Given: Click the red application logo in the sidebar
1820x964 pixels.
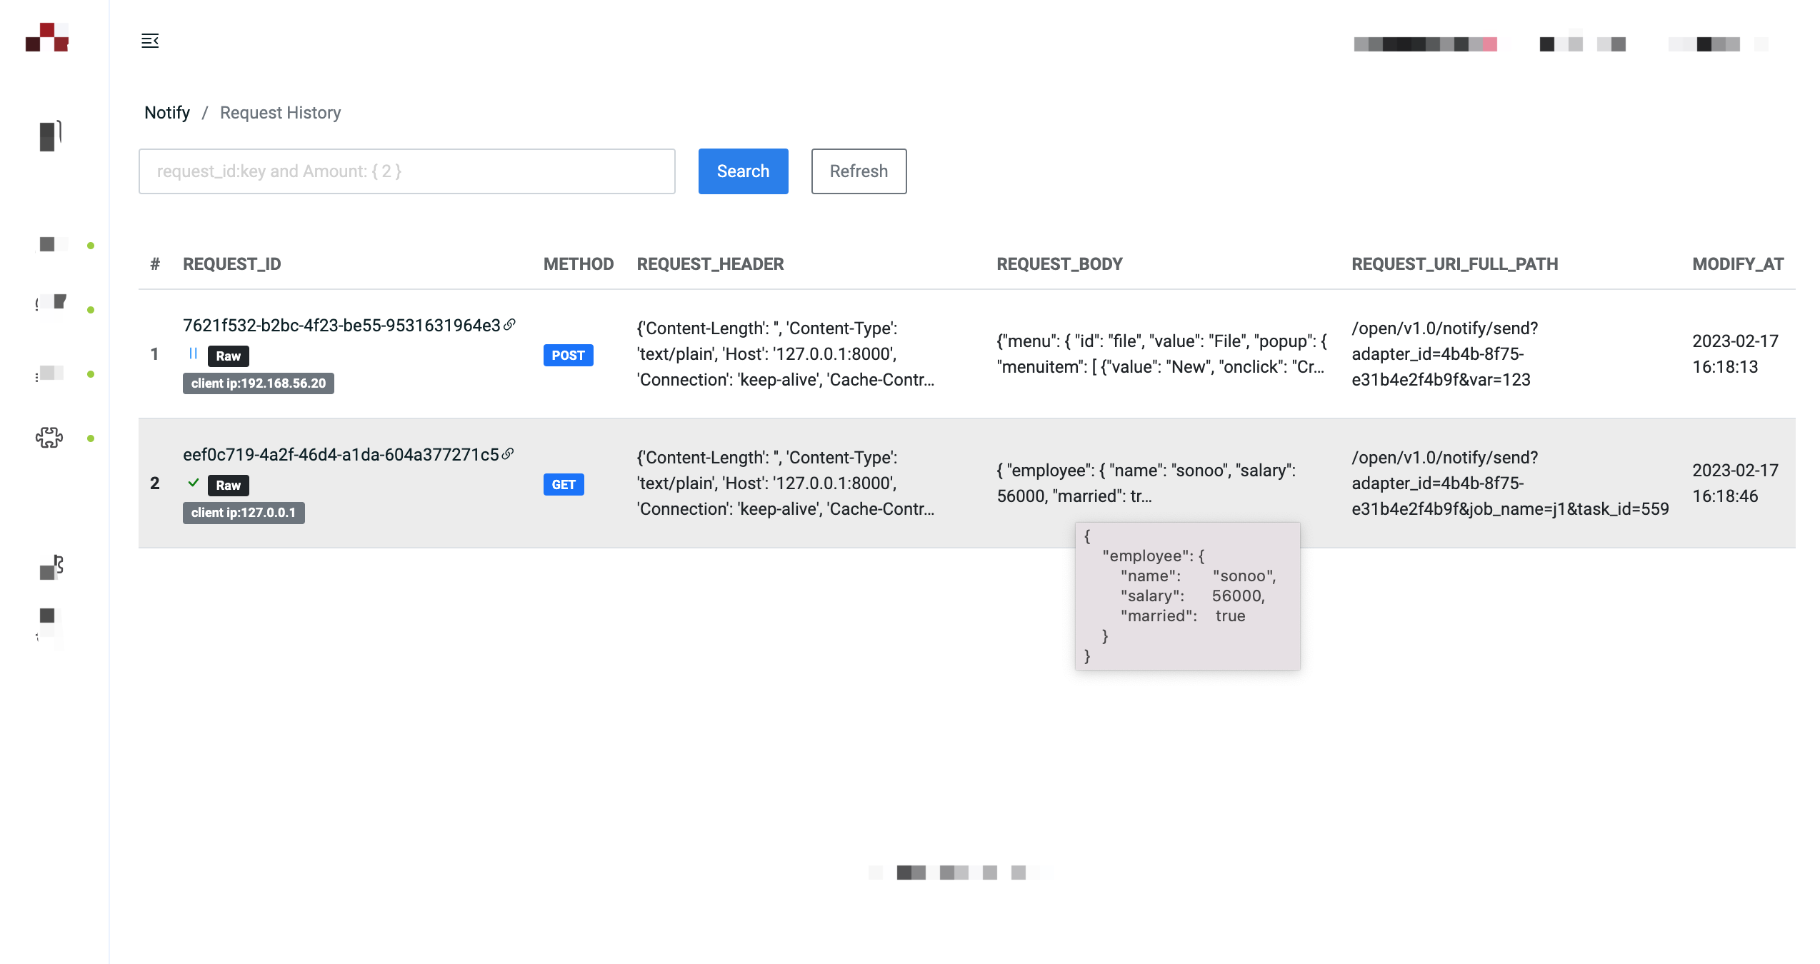Looking at the screenshot, I should pos(47,37).
